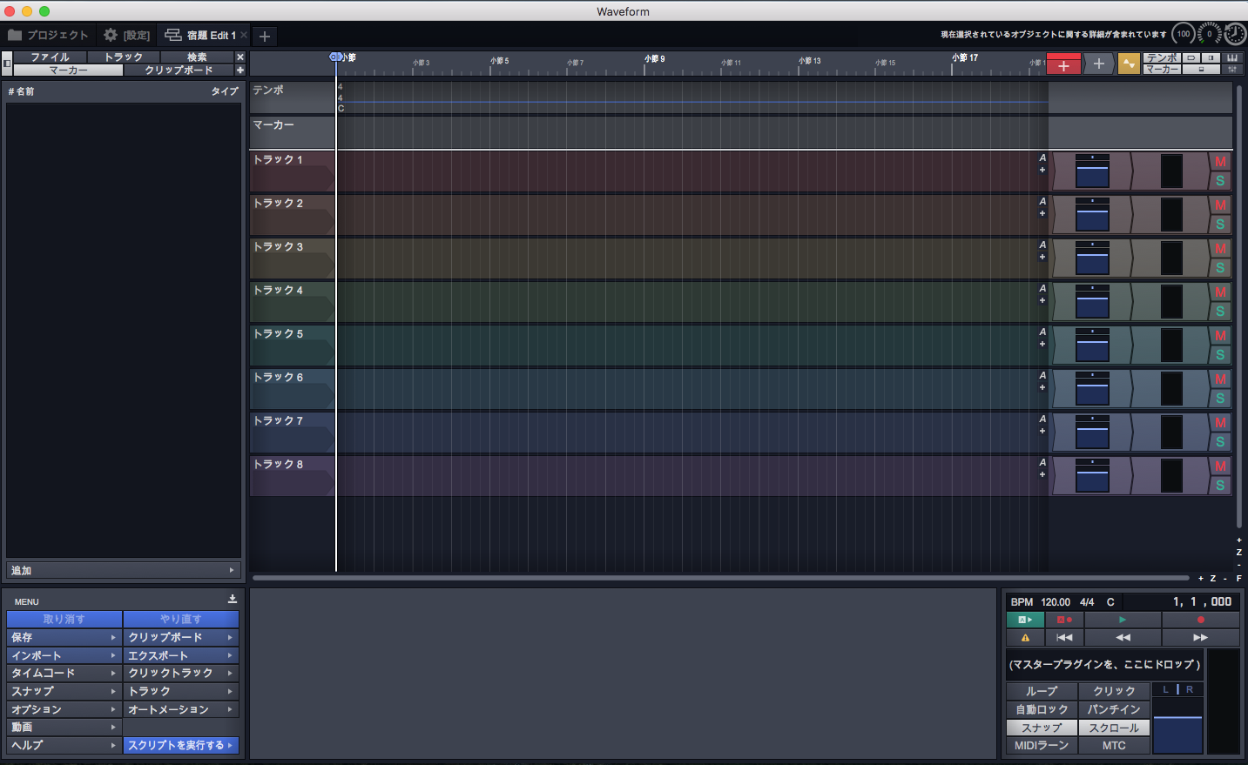Toggle the green automation read button
This screenshot has height=765, width=1248.
(1025, 620)
